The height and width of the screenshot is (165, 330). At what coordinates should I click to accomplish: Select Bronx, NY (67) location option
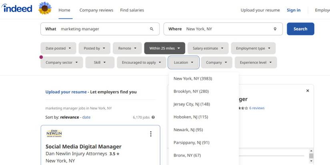[x=204, y=155]
